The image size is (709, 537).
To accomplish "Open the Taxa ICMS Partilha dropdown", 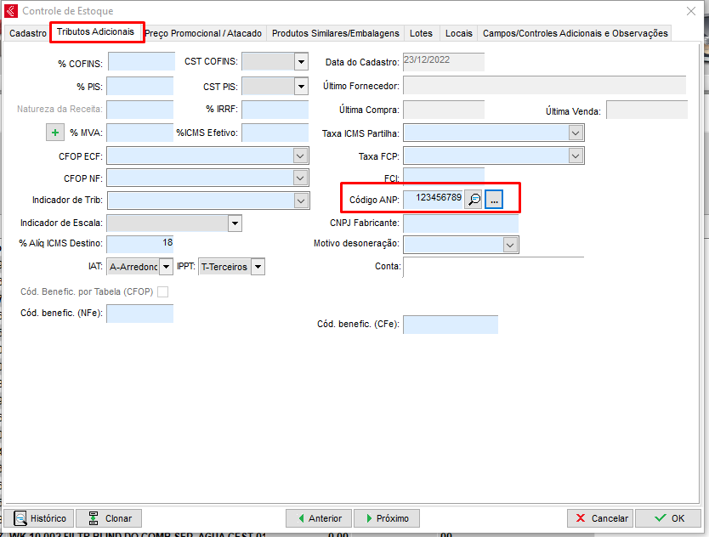I will [576, 133].
